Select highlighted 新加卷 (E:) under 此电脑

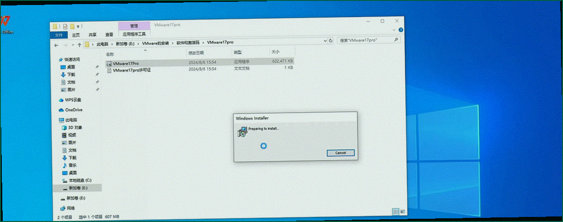point(77,188)
